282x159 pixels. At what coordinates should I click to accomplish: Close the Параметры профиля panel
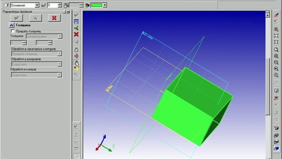click(68, 12)
